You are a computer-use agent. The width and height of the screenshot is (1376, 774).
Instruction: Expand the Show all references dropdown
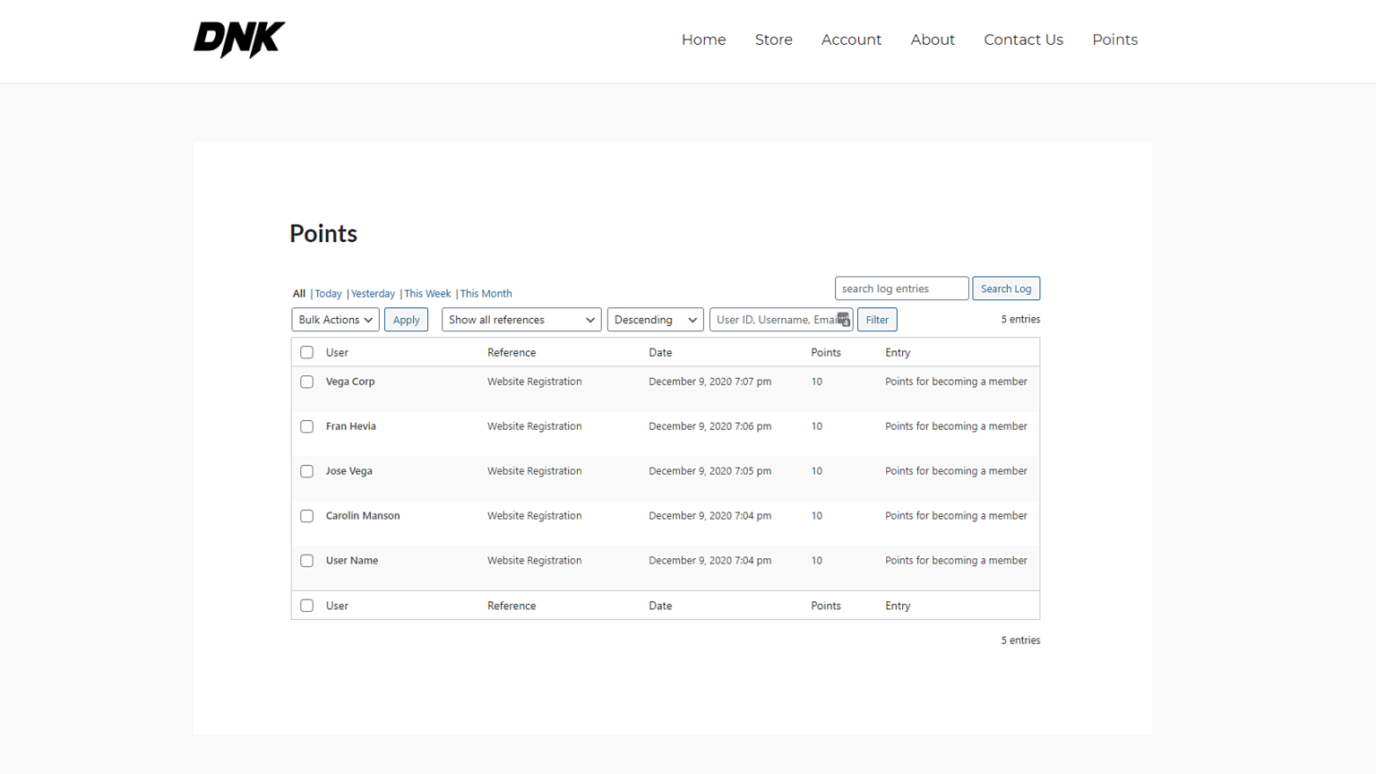[x=521, y=320]
